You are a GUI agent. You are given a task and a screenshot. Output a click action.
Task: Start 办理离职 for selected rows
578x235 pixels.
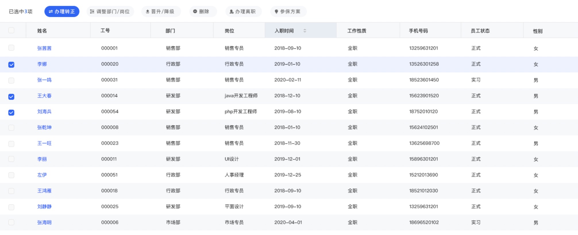click(243, 11)
